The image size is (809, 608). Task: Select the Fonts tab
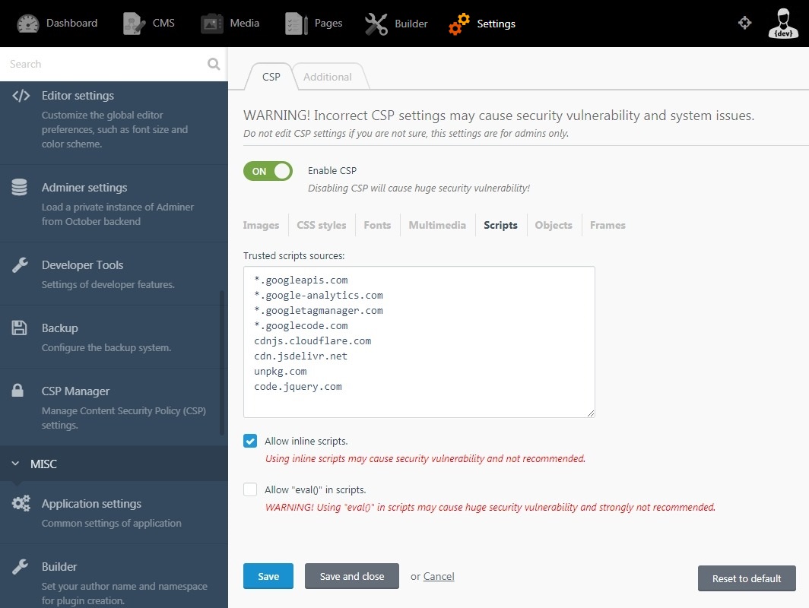[377, 226]
